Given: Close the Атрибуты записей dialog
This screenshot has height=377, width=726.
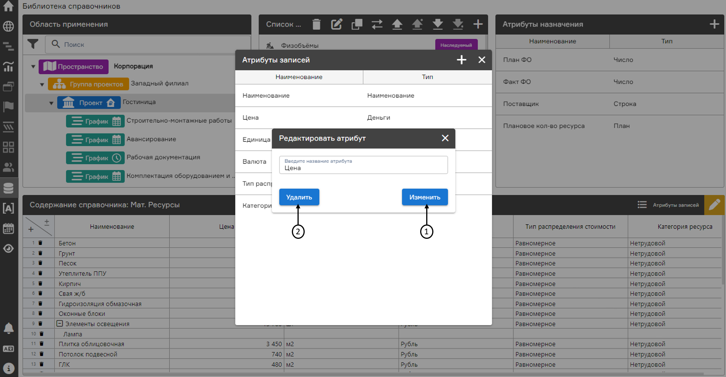Looking at the screenshot, I should (x=482, y=60).
